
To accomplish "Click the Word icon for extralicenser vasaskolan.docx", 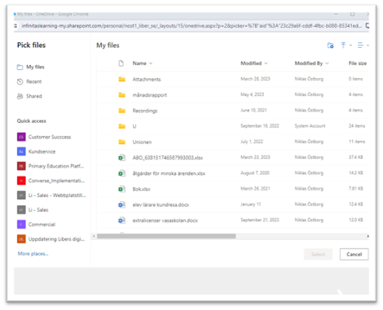I will click(121, 220).
